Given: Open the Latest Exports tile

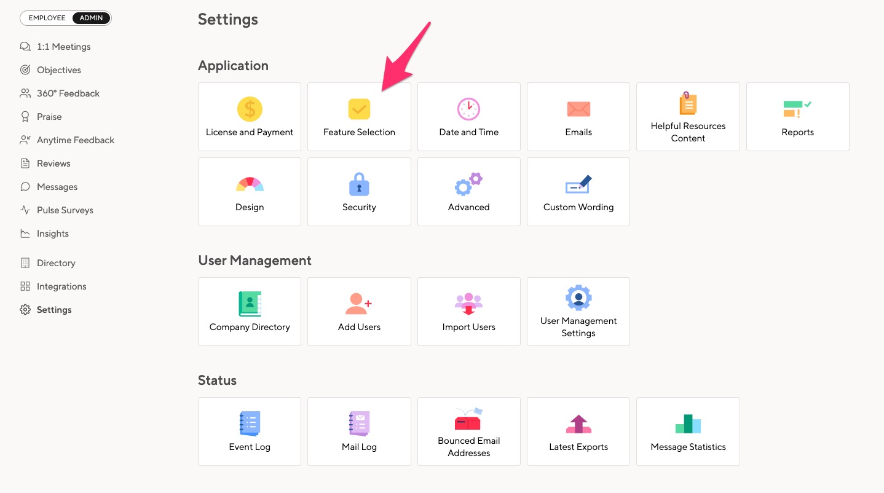Looking at the screenshot, I should coord(578,431).
